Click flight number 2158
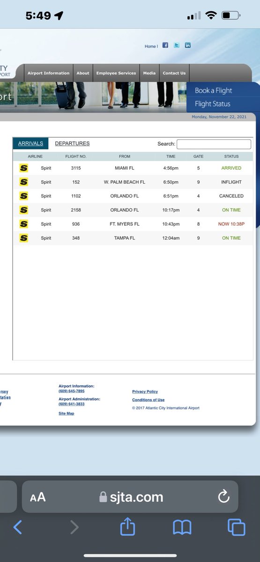The height and width of the screenshot is (562, 260). pyautogui.click(x=76, y=210)
